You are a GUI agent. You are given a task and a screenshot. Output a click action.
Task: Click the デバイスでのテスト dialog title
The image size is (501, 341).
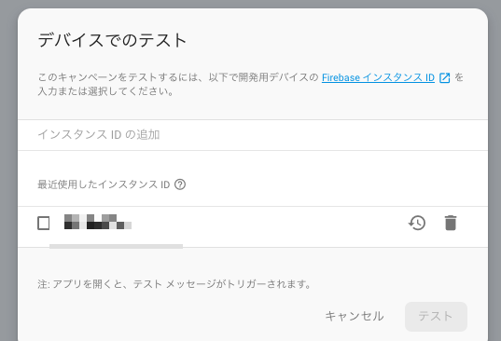point(112,40)
